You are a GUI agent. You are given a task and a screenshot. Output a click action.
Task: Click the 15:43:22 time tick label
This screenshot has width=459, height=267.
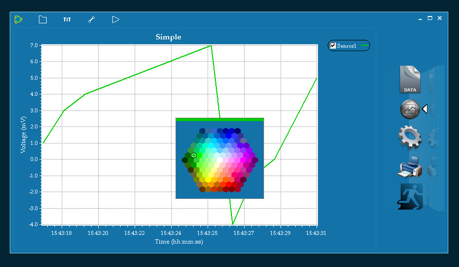tap(134, 233)
